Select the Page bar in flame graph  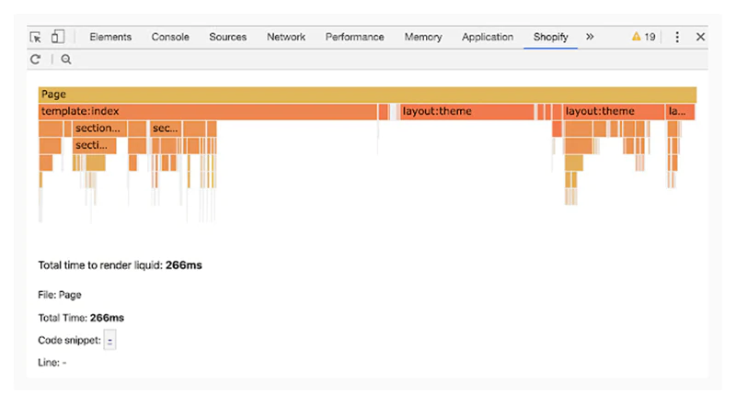point(367,95)
